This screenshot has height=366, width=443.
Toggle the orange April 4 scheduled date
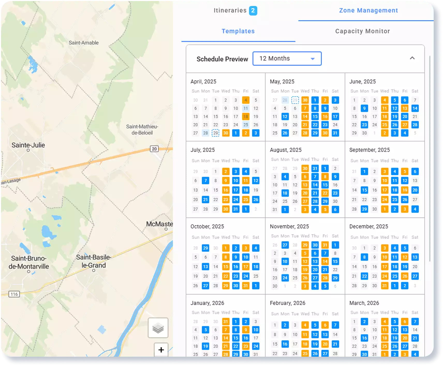246,100
